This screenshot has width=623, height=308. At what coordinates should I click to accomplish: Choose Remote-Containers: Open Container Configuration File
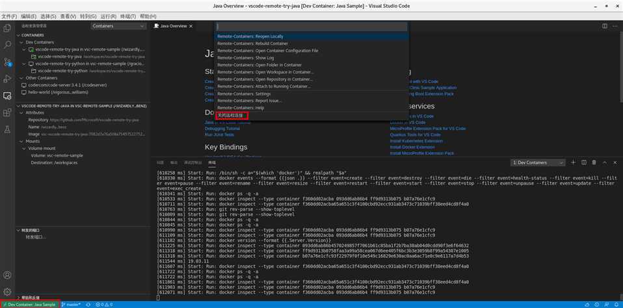(312, 51)
